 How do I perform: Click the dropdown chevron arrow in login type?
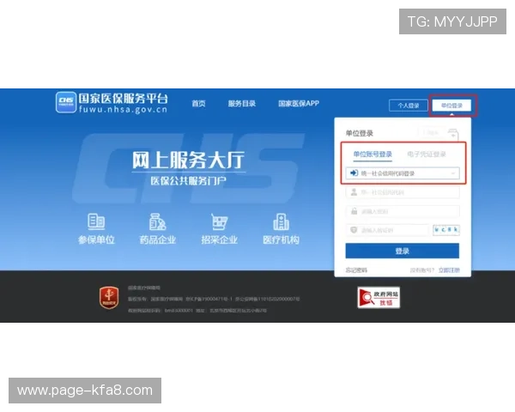coord(453,173)
